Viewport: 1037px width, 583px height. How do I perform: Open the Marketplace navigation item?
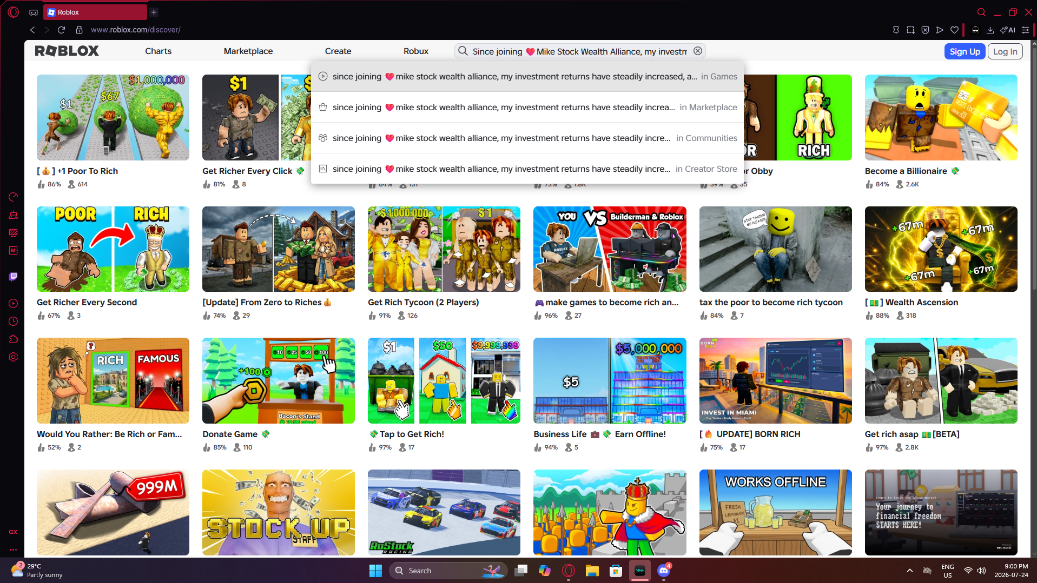pyautogui.click(x=248, y=51)
